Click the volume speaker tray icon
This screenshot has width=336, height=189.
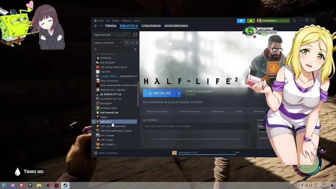point(306,186)
